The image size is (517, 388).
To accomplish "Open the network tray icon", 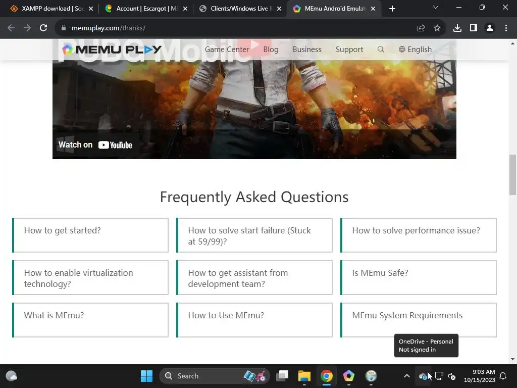I will click(439, 376).
